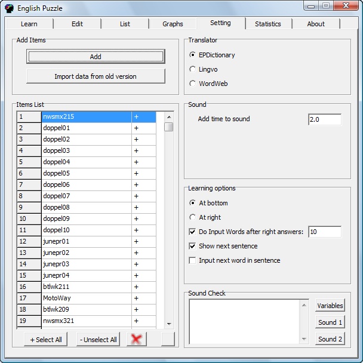Click the blank button beside the red X
Viewport: 363px width, 363px height.
click(168, 339)
